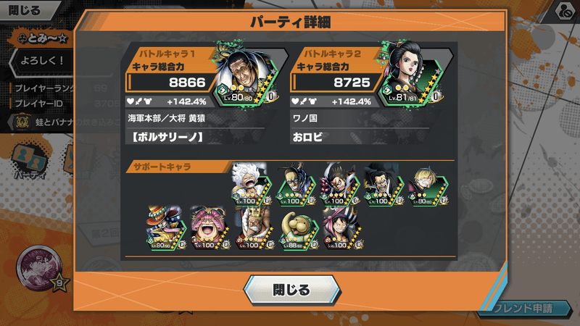Tap the Borsalino battle character portrait
This screenshot has height=326, width=580.
[x=246, y=77]
